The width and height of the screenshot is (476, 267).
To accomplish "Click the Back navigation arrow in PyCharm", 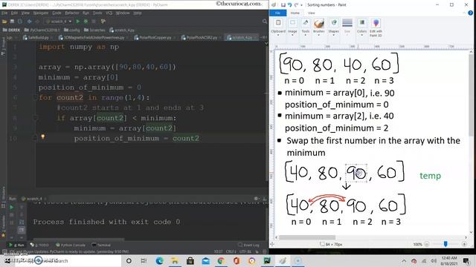I will (30, 22).
